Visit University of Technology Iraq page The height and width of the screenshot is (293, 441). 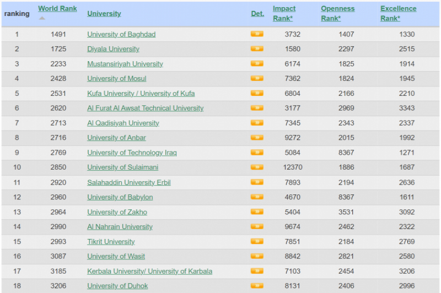coord(132,153)
